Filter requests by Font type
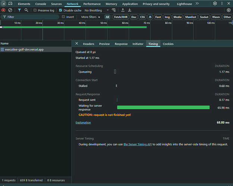The width and height of the screenshot is (233, 186). pos(158,17)
